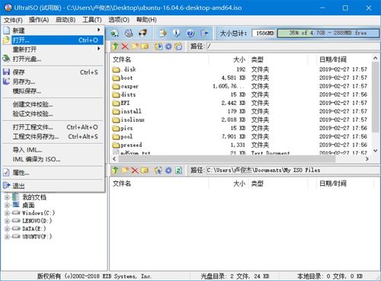The height and width of the screenshot is (281, 381).
Task: Open the 工具(T) menu
Action: (x=92, y=20)
